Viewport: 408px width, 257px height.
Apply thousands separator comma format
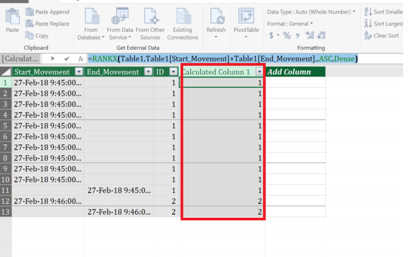298,36
